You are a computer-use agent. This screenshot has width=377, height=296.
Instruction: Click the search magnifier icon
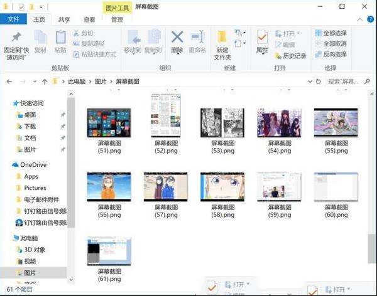pyautogui.click(x=367, y=82)
